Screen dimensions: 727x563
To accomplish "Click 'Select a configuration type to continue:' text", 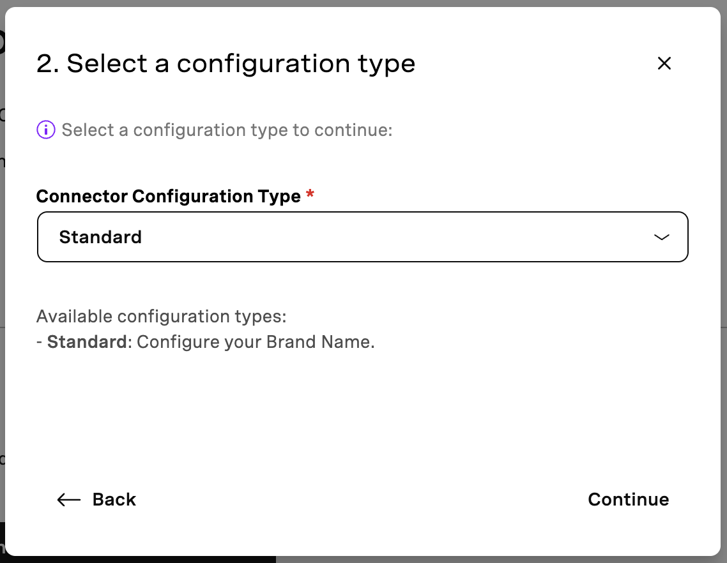I will 227,130.
